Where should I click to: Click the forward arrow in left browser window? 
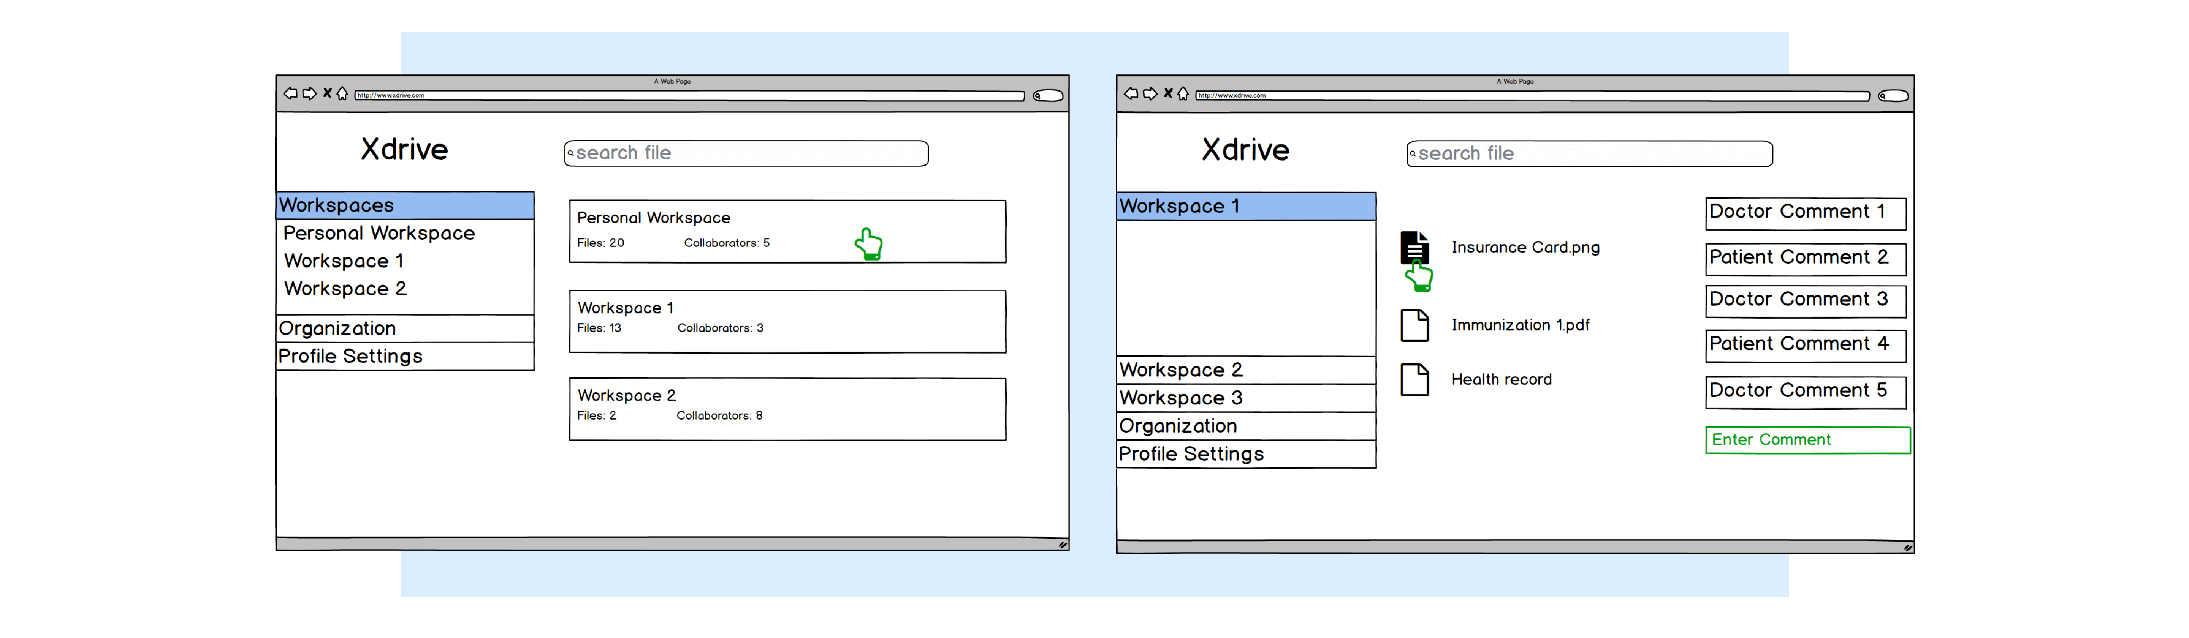[309, 93]
